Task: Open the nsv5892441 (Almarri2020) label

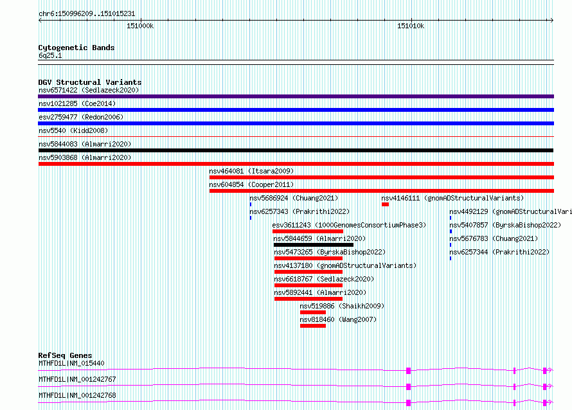Action: point(320,292)
